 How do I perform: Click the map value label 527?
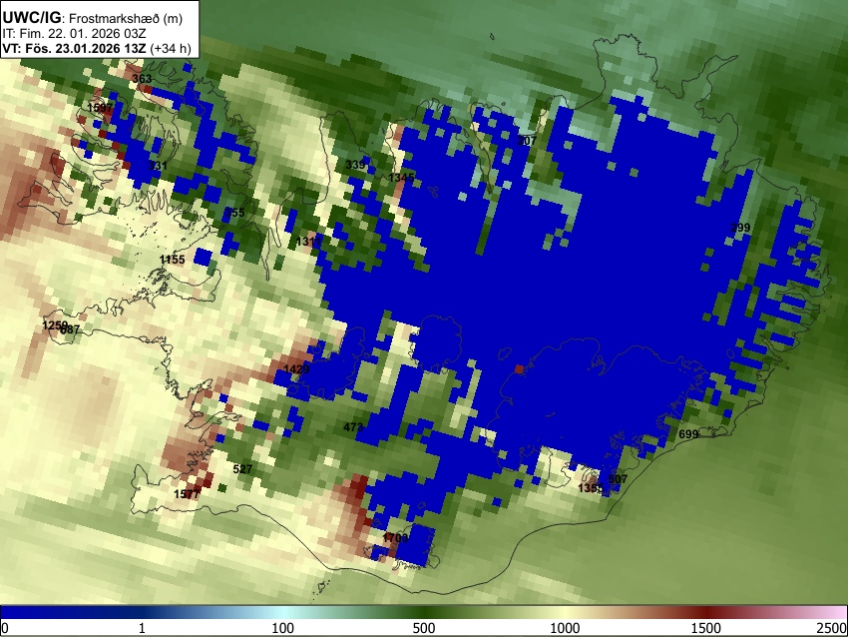click(x=242, y=469)
